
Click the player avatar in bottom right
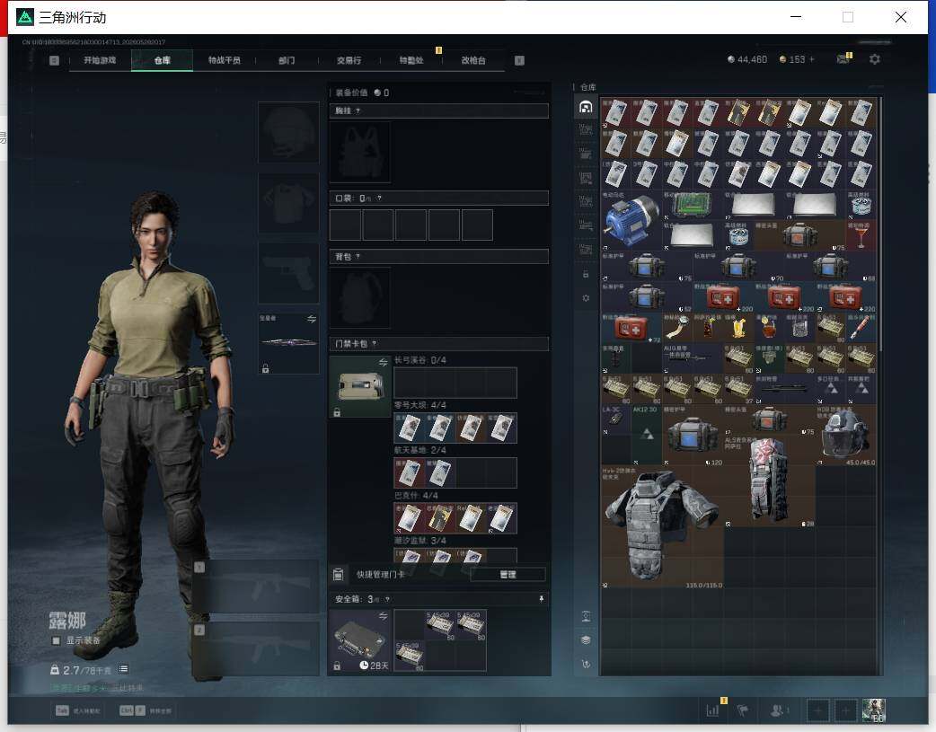click(874, 710)
